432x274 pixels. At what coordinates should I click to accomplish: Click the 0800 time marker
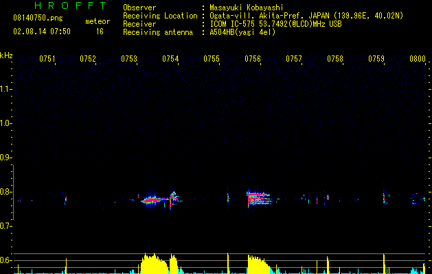click(x=418, y=59)
